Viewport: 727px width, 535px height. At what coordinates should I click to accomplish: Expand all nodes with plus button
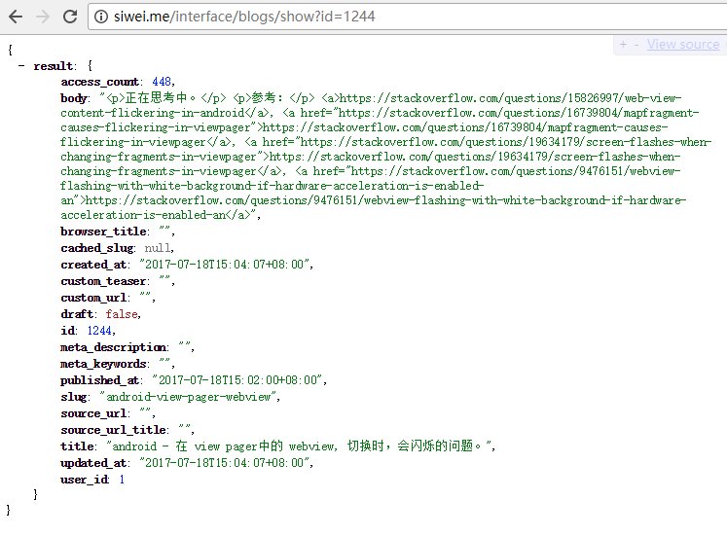[x=624, y=45]
